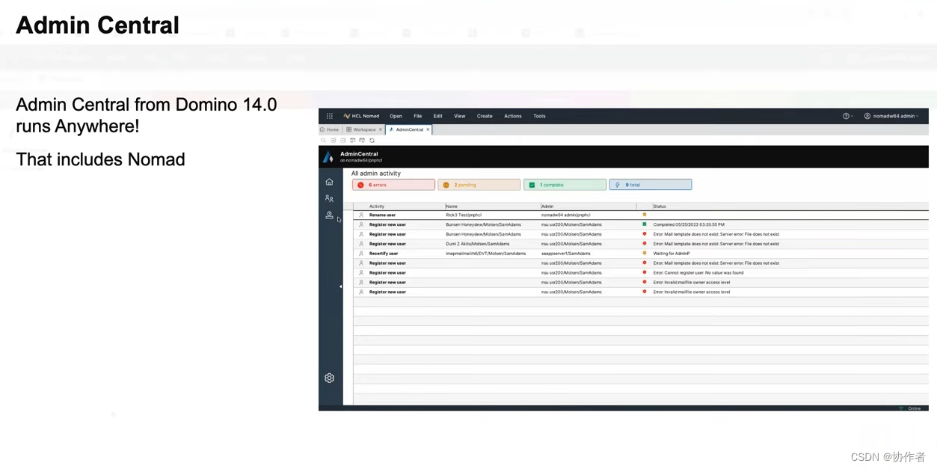Open the people sidebar icon

329,198
